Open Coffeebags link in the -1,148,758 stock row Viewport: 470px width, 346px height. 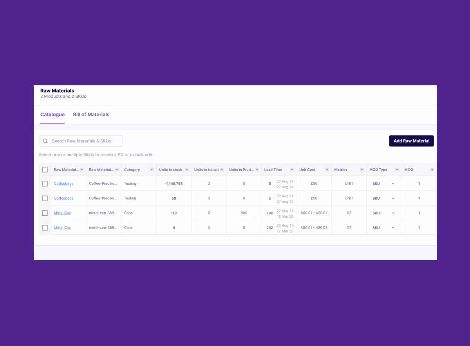tap(63, 184)
